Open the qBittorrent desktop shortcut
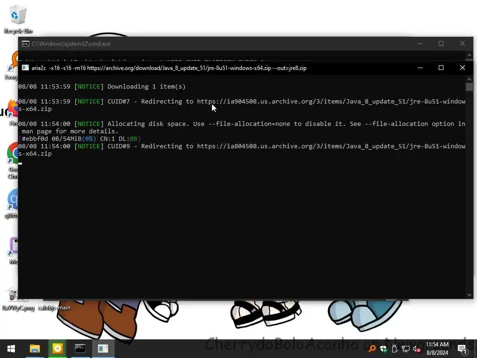The width and height of the screenshot is (477, 358). click(12, 203)
